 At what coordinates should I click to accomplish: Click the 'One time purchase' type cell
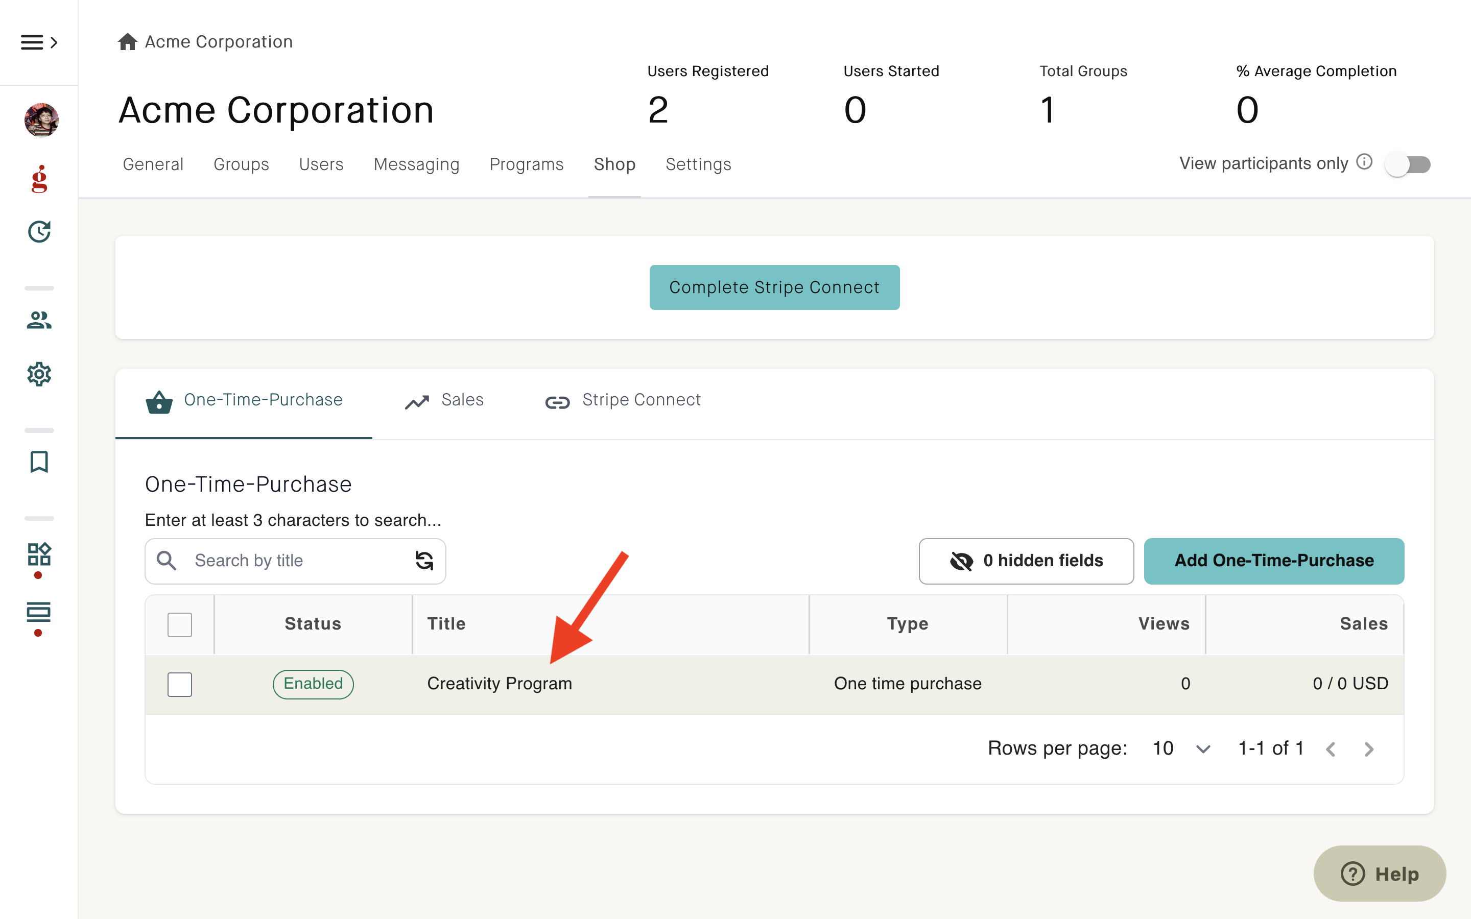point(908,684)
